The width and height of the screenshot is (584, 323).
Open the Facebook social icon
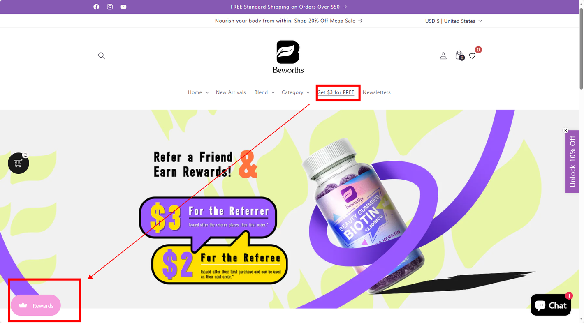point(96,7)
